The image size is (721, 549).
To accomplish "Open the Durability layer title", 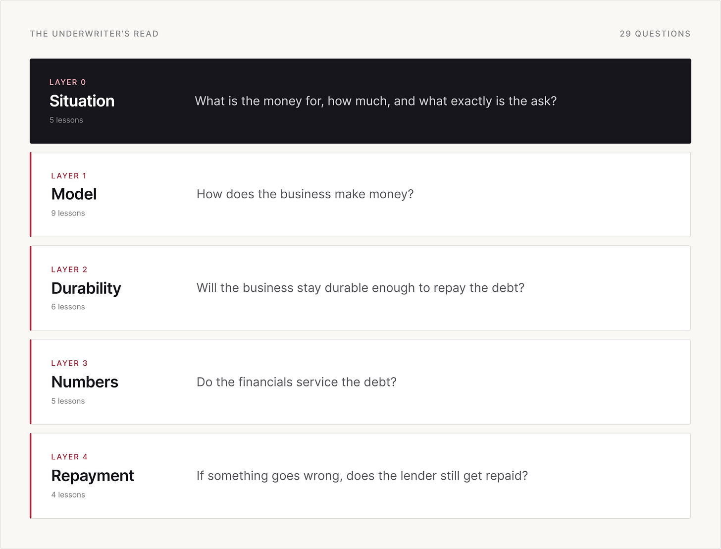I will [x=86, y=288].
